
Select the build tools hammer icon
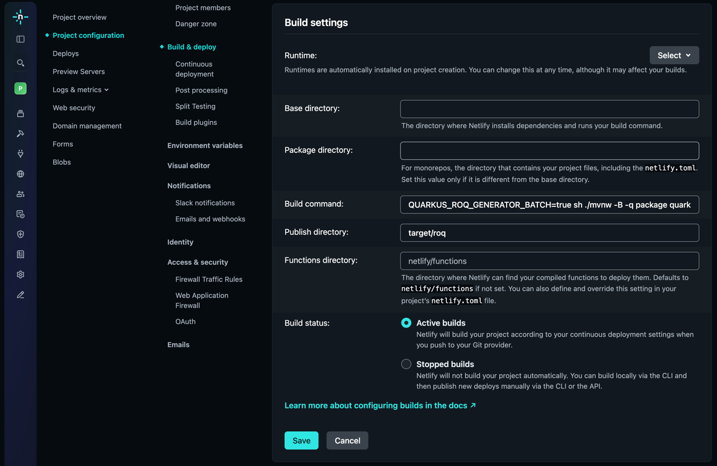point(20,133)
